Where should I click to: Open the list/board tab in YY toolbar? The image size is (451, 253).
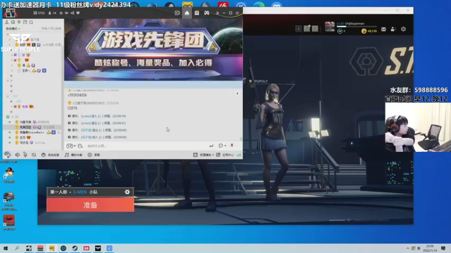tap(197, 13)
